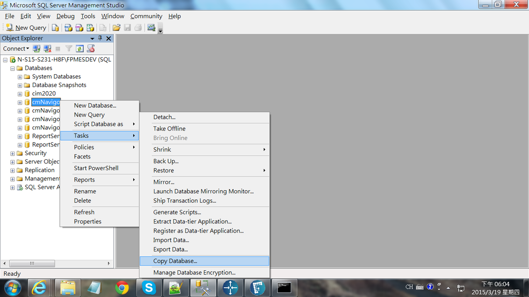Click the Database Engine Query icon
Screen dimensions: 529x297
click(x=55, y=28)
